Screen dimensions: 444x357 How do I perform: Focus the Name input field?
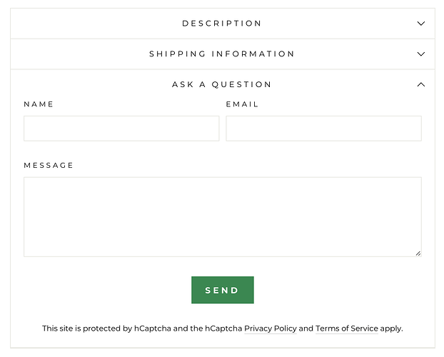[x=121, y=129]
